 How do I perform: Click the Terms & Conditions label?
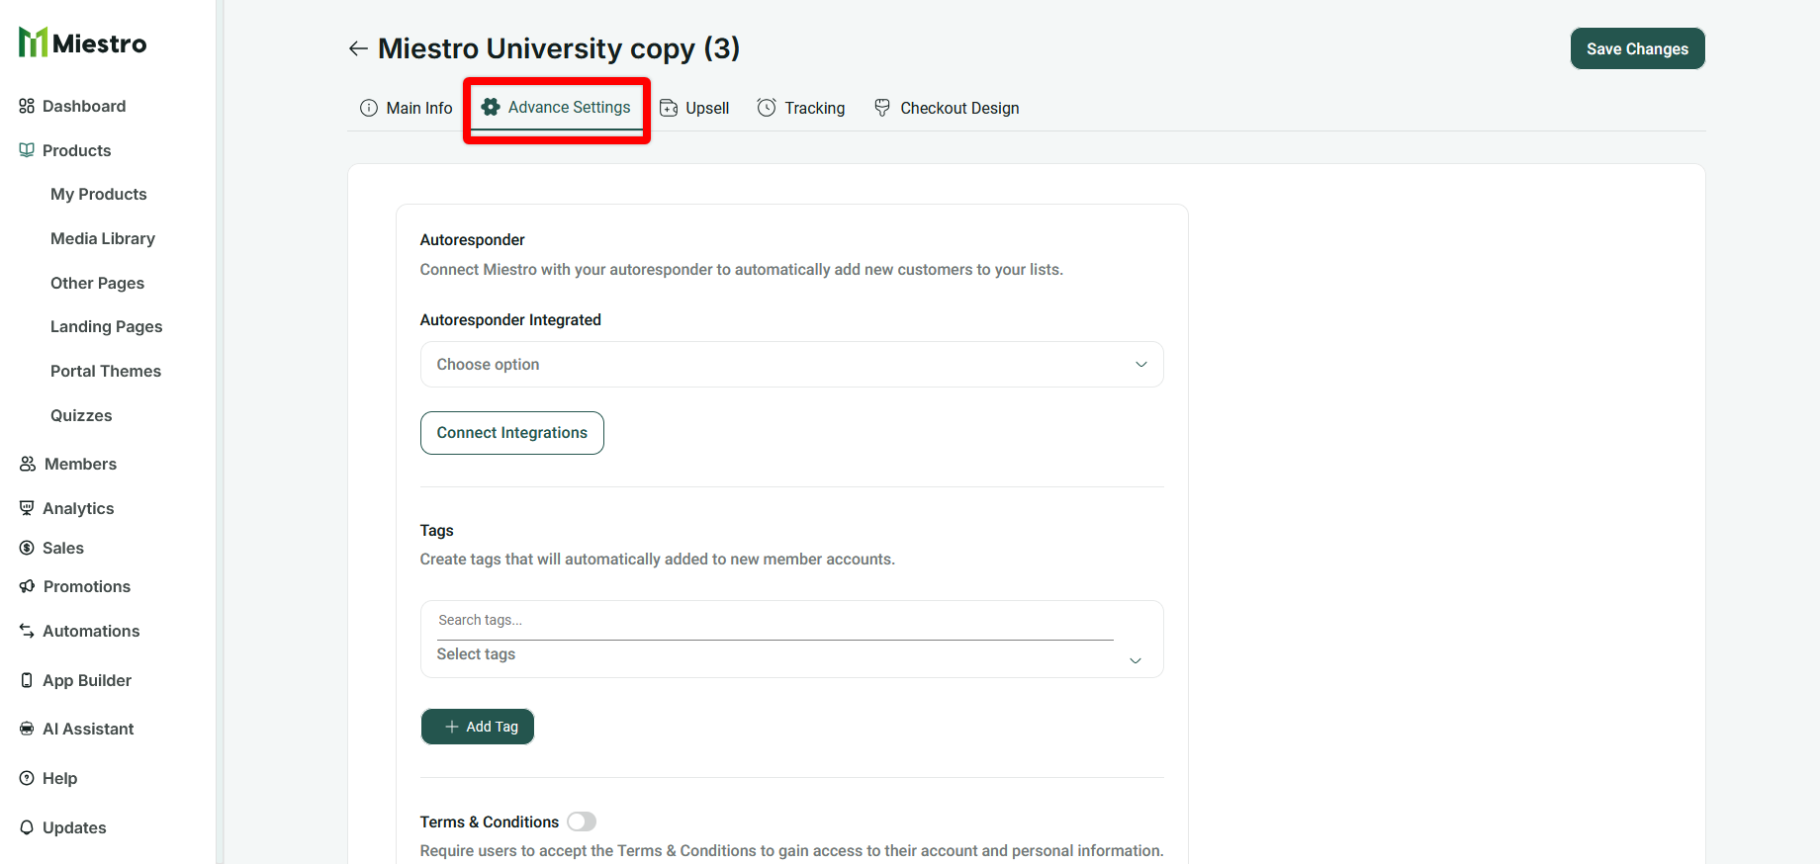(490, 821)
